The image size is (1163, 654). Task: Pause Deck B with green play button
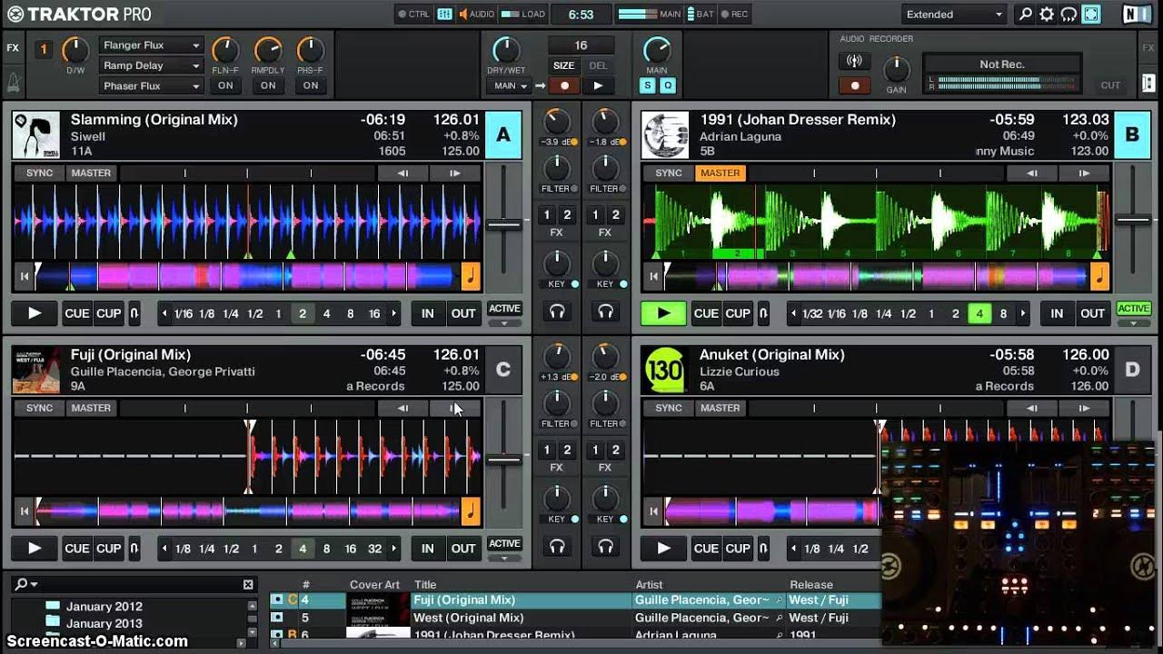click(663, 313)
